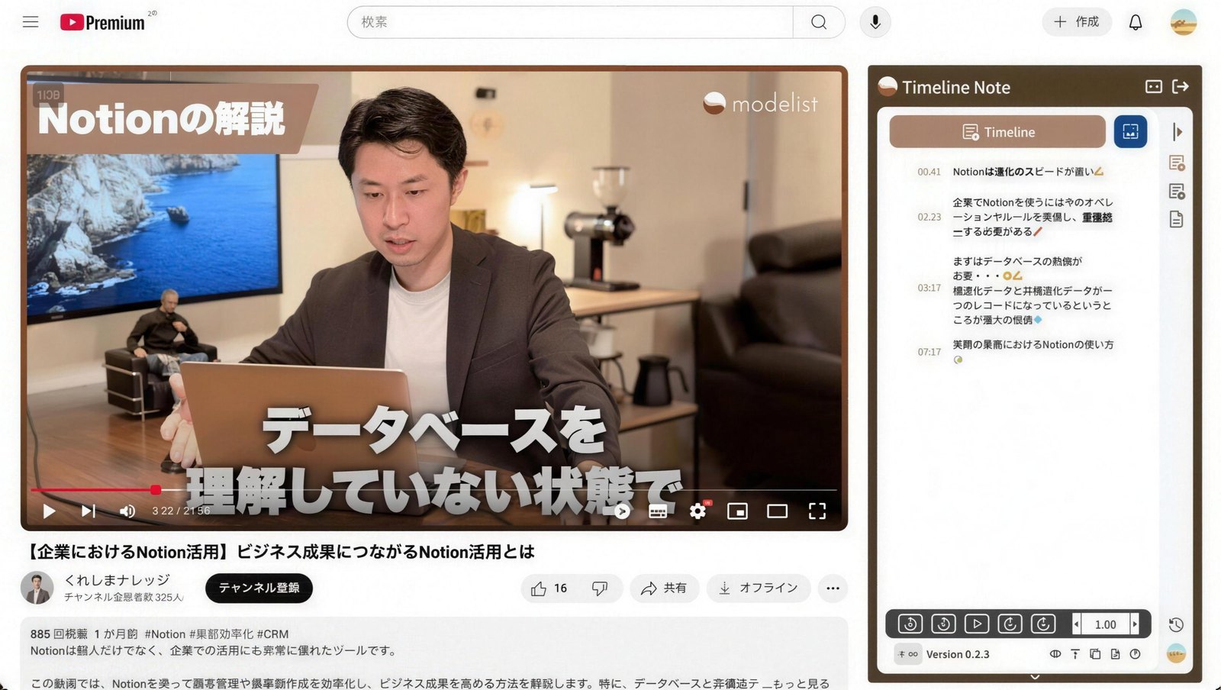Open the 作成 create menu
The height and width of the screenshot is (690, 1221).
(1076, 22)
